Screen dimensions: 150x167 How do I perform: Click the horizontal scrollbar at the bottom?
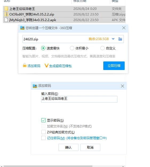coord(48,166)
